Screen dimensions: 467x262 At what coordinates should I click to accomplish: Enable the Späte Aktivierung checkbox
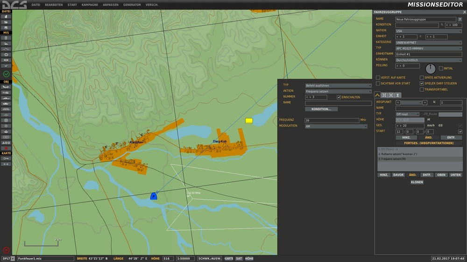421,77
